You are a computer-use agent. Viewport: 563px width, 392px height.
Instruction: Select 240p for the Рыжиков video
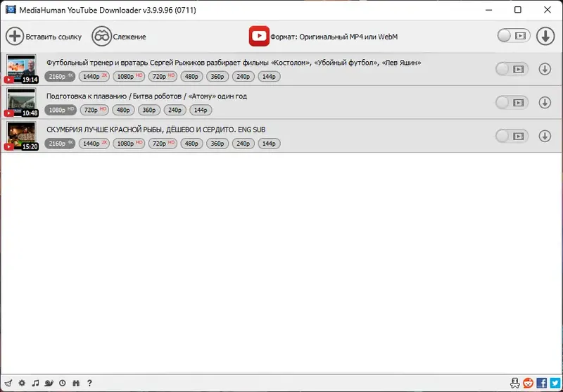click(x=243, y=77)
